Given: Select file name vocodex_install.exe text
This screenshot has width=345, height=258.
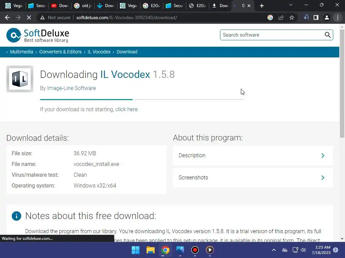Looking at the screenshot, I should click(96, 164).
